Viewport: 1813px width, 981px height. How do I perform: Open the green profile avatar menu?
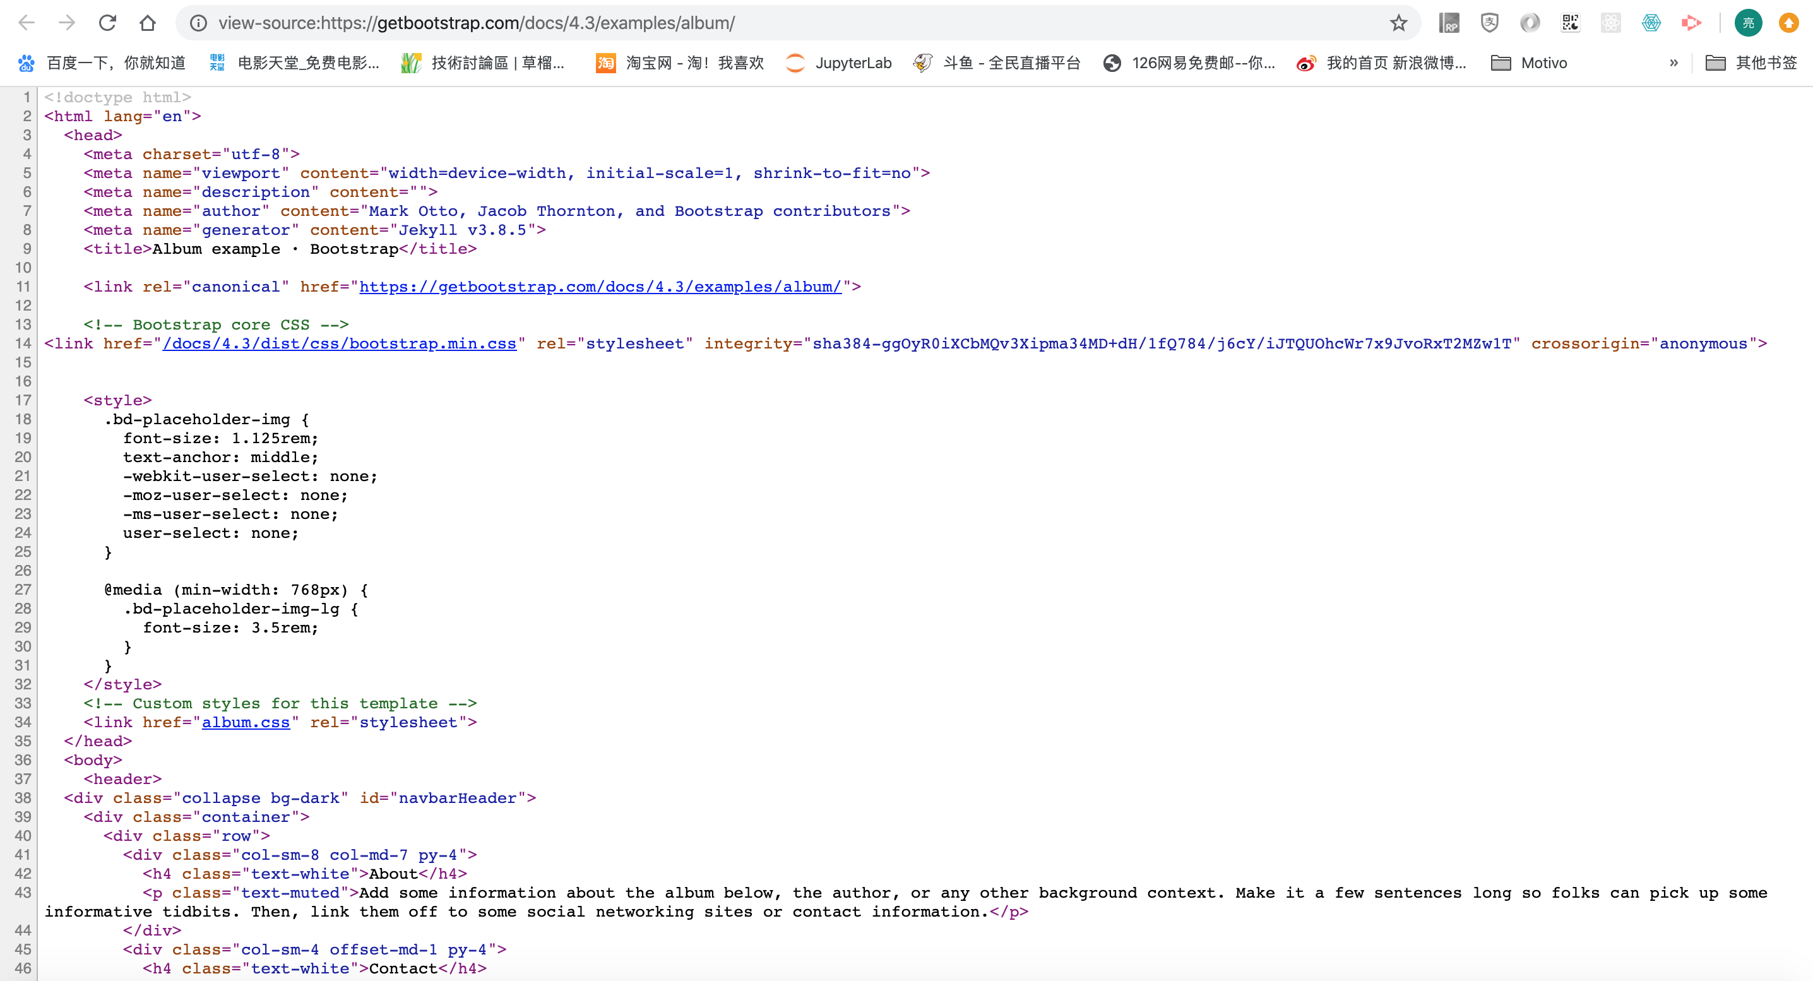(x=1748, y=23)
